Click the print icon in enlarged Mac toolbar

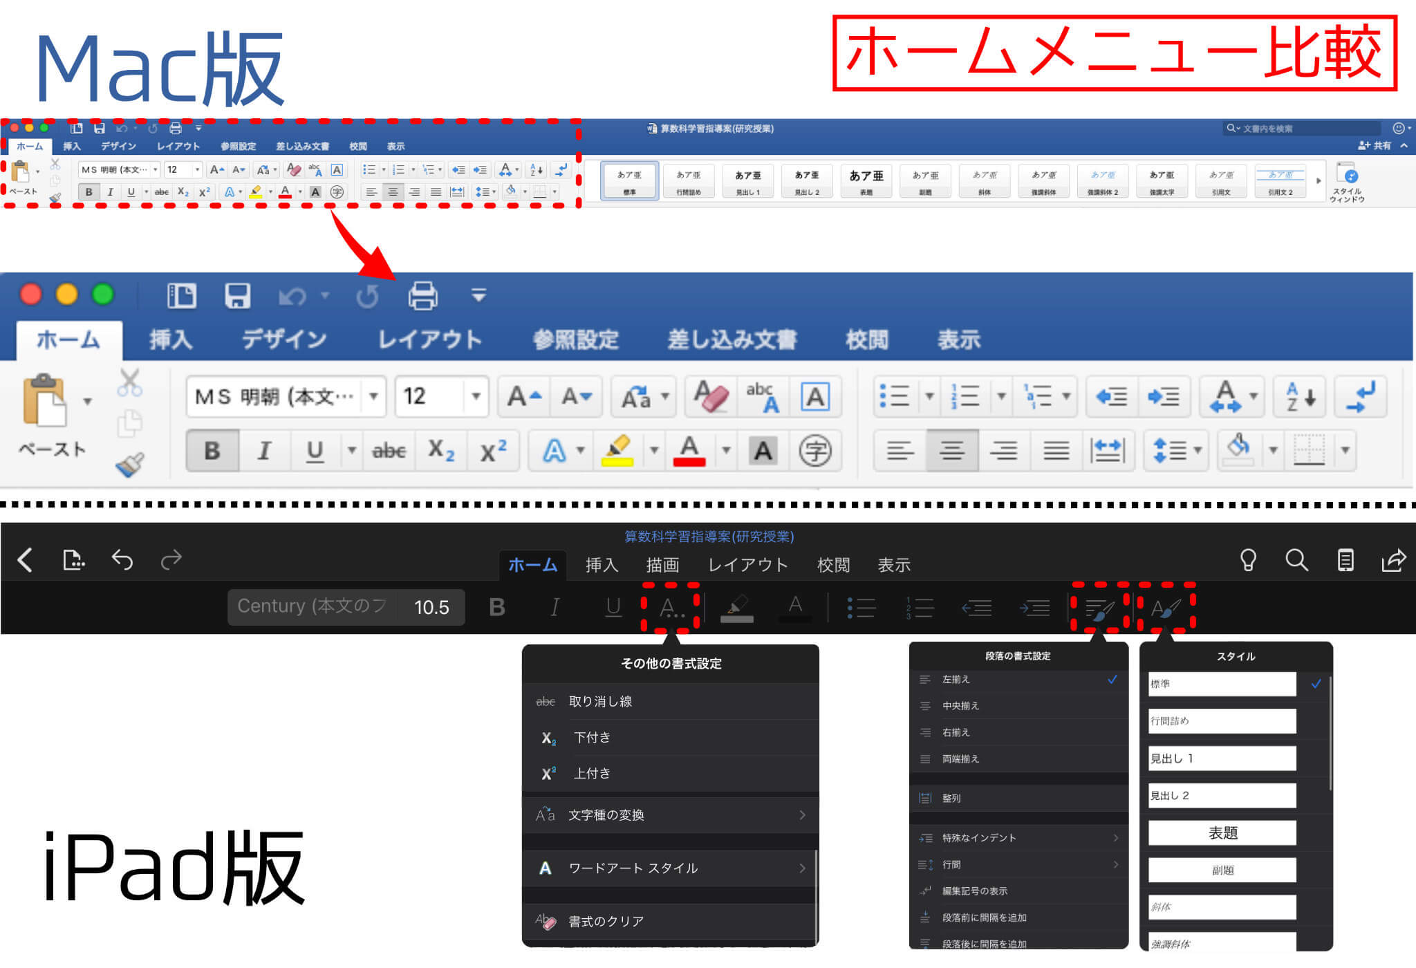pyautogui.click(x=422, y=295)
